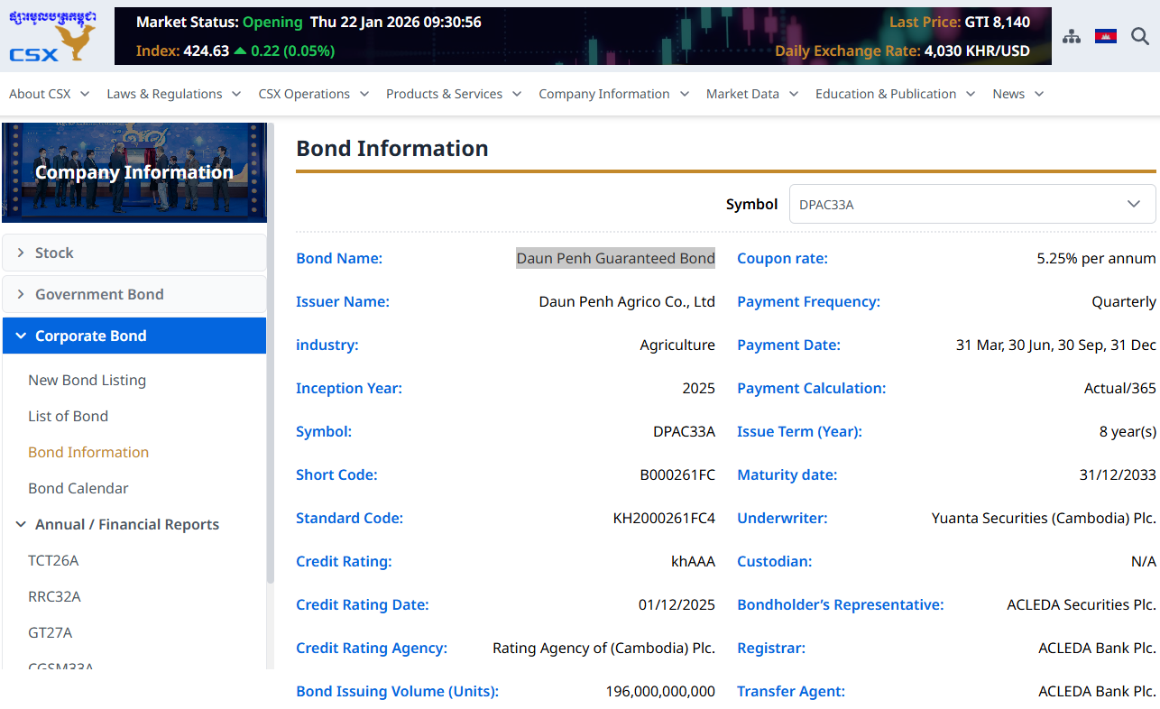Select the TCT26A financial report
This screenshot has width=1160, height=709.
(53, 560)
